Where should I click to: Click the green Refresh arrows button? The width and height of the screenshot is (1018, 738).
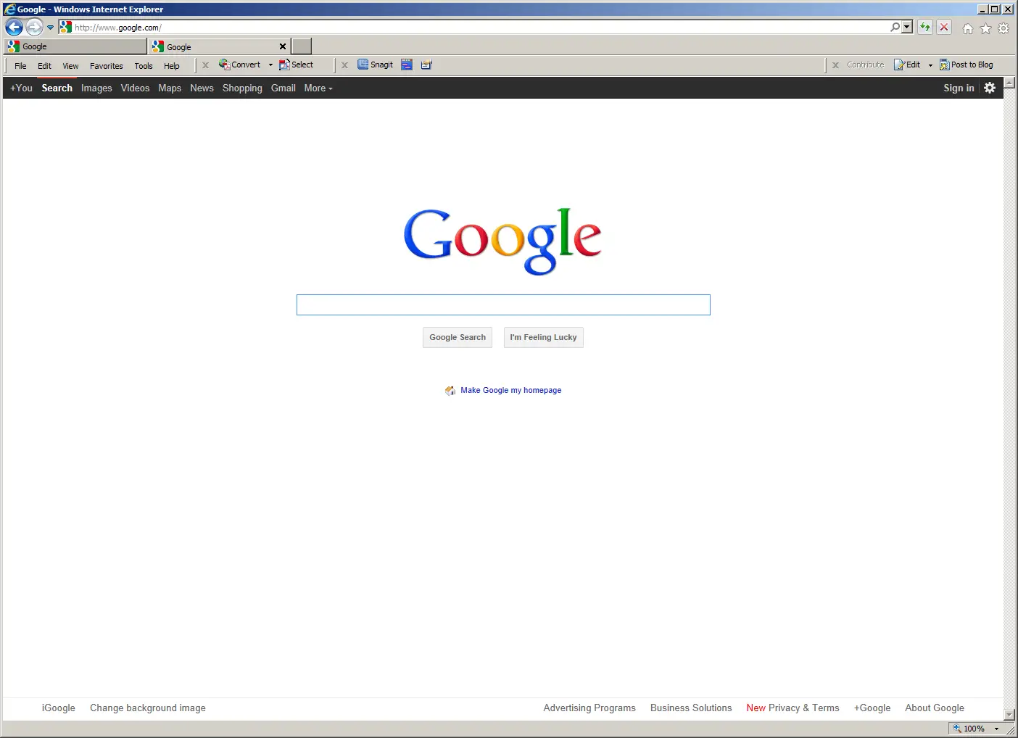tap(925, 27)
